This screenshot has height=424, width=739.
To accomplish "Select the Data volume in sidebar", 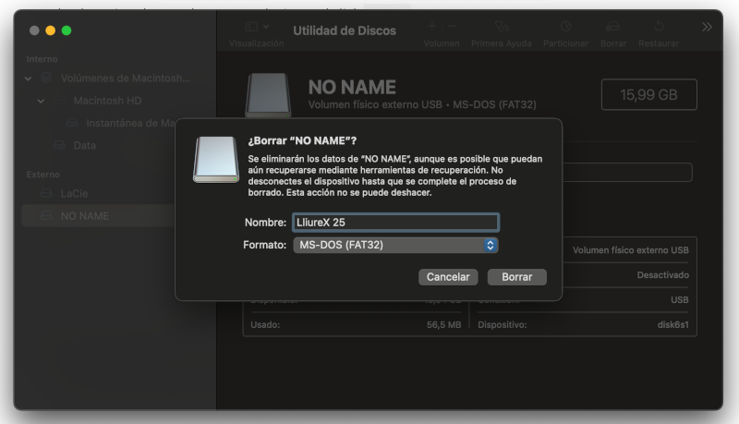I will (84, 146).
